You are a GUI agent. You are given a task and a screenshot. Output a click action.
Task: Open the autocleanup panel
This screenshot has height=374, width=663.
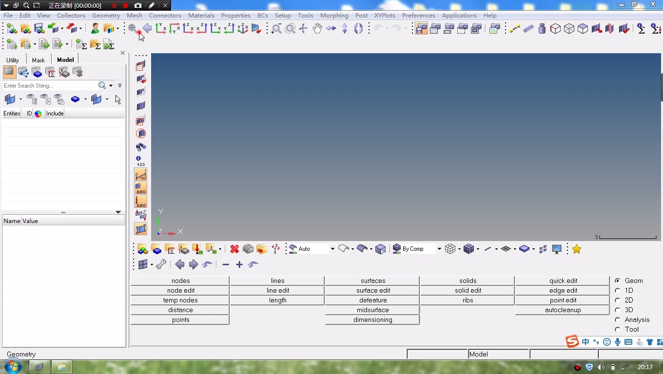click(563, 310)
